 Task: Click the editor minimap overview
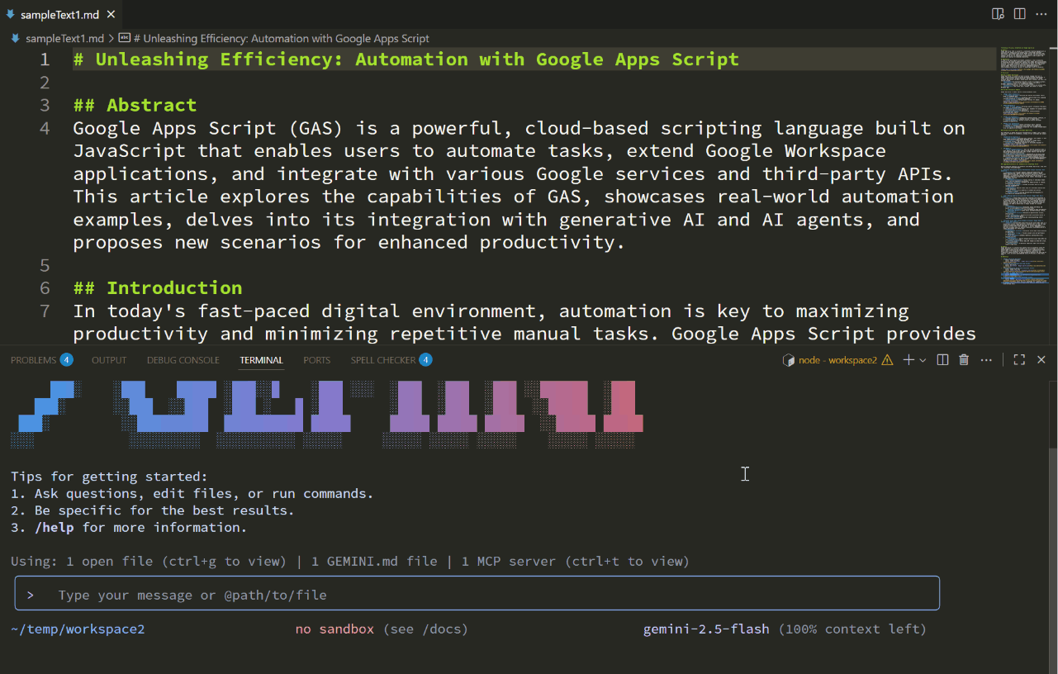1023,165
